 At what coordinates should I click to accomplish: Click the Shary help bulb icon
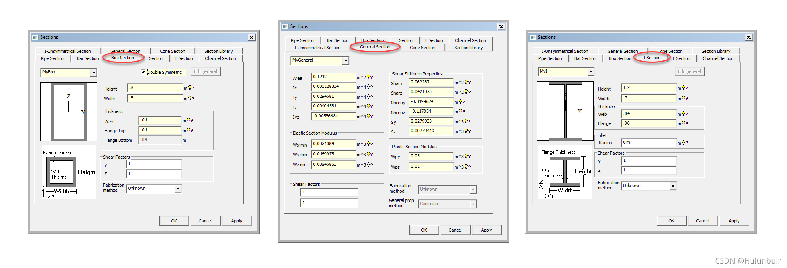coord(468,82)
